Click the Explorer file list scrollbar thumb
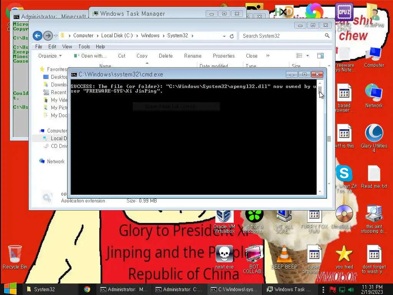The height and width of the screenshot is (295, 393). 329,139
